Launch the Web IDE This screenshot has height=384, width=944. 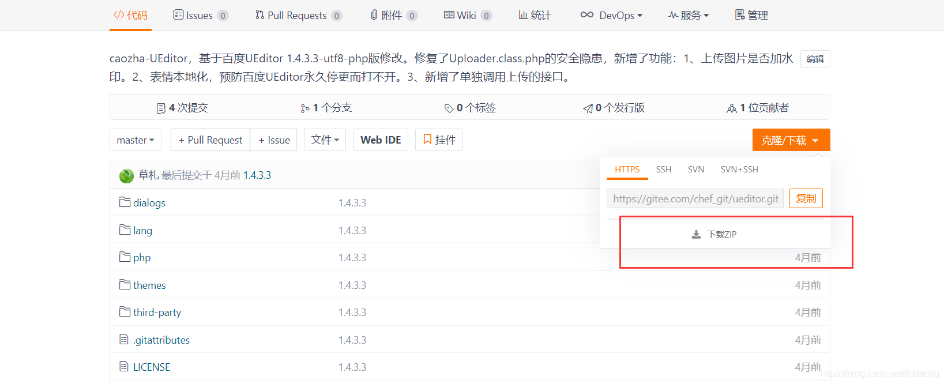(381, 140)
